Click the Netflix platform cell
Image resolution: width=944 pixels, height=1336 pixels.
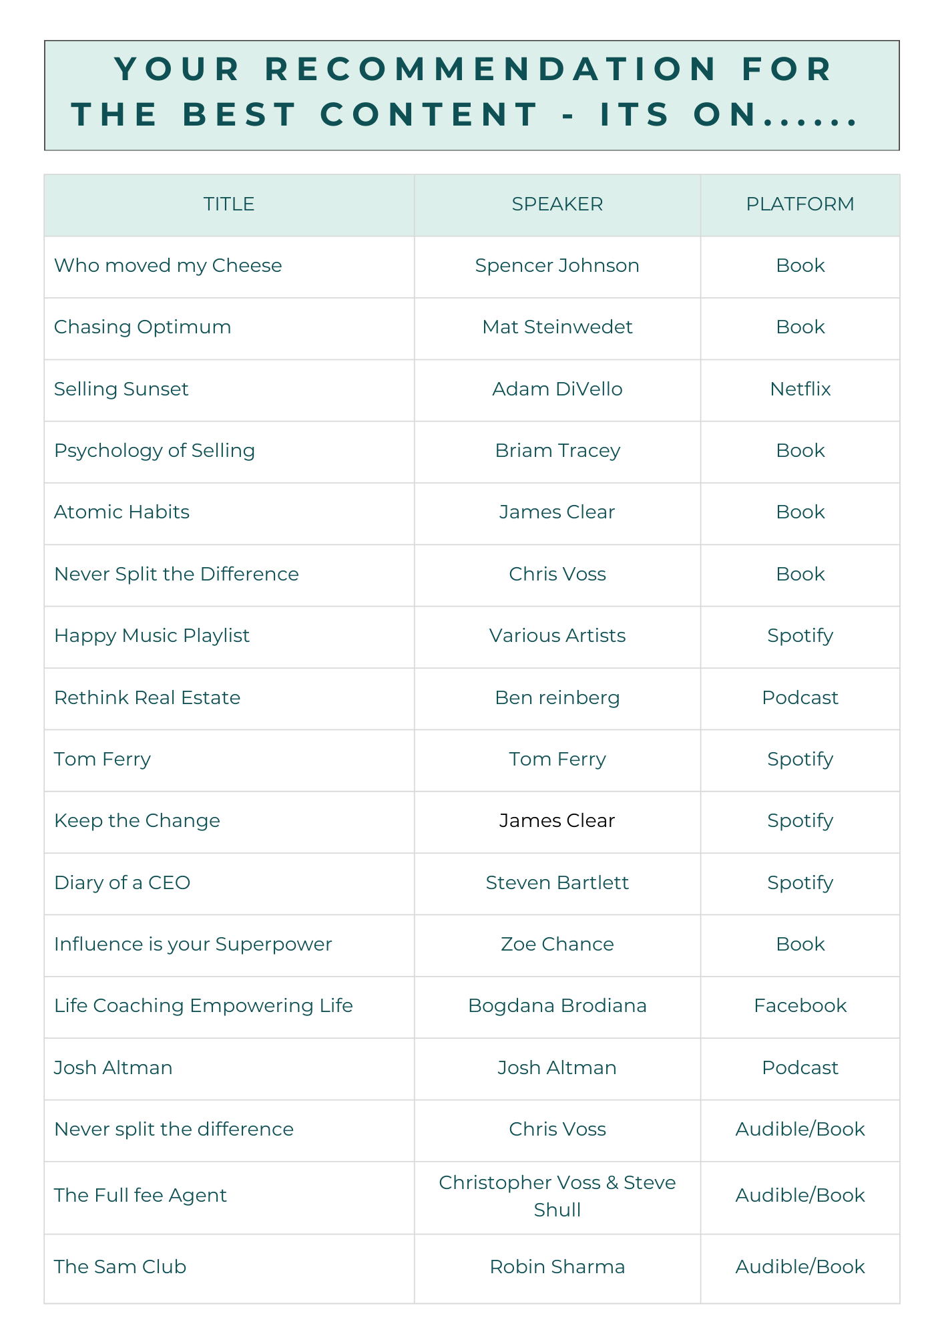click(x=800, y=389)
